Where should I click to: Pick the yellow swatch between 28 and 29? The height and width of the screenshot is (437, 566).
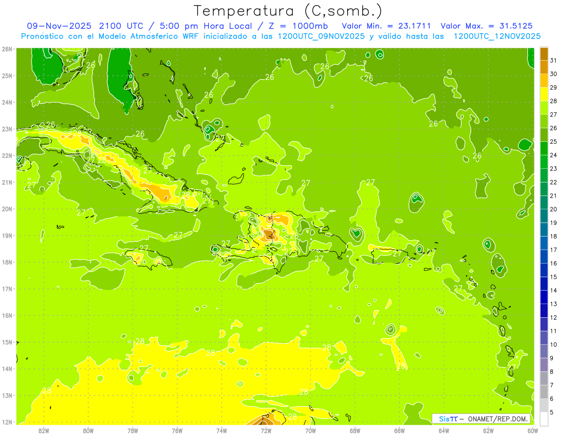[544, 94]
